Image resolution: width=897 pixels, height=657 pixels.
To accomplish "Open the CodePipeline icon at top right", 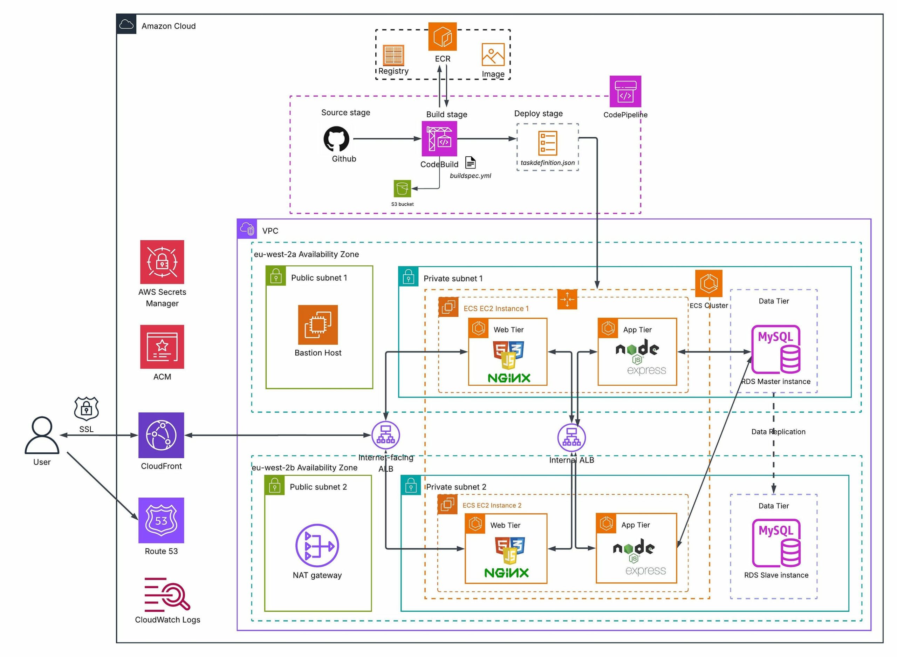I will pos(625,91).
